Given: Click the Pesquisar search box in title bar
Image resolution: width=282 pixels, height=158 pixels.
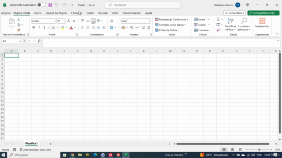Looking at the screenshot, I should coord(142,5).
